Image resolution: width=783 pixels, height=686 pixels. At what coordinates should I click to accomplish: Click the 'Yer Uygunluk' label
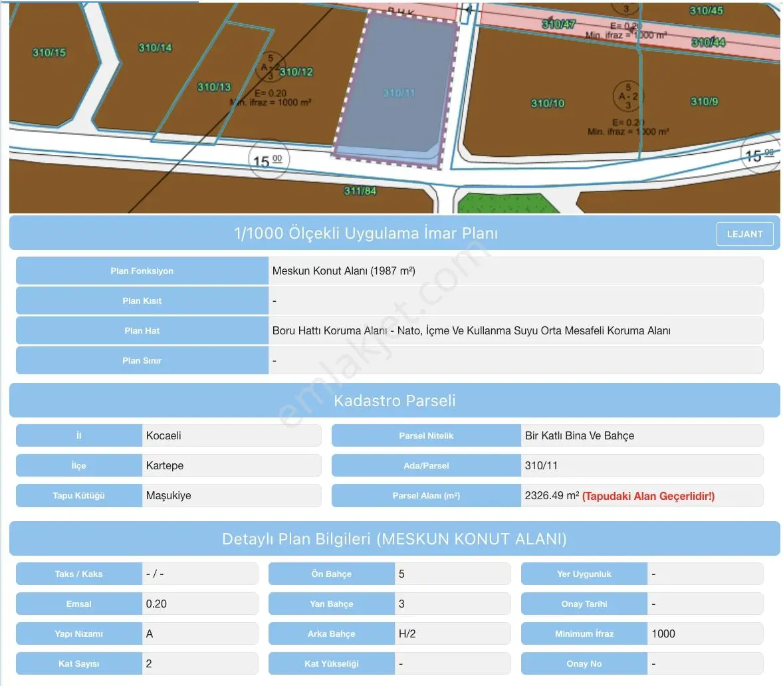(x=584, y=574)
